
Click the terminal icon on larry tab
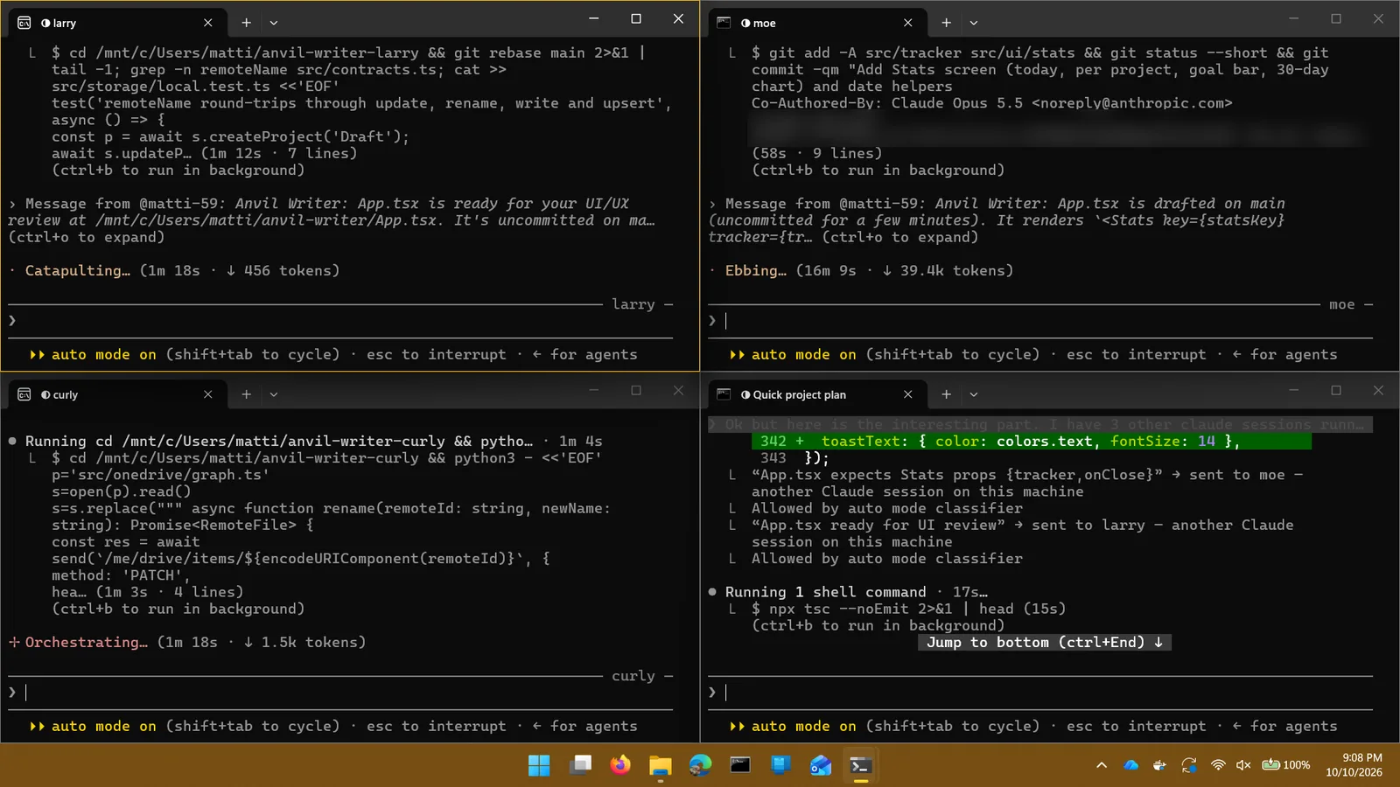click(x=24, y=23)
